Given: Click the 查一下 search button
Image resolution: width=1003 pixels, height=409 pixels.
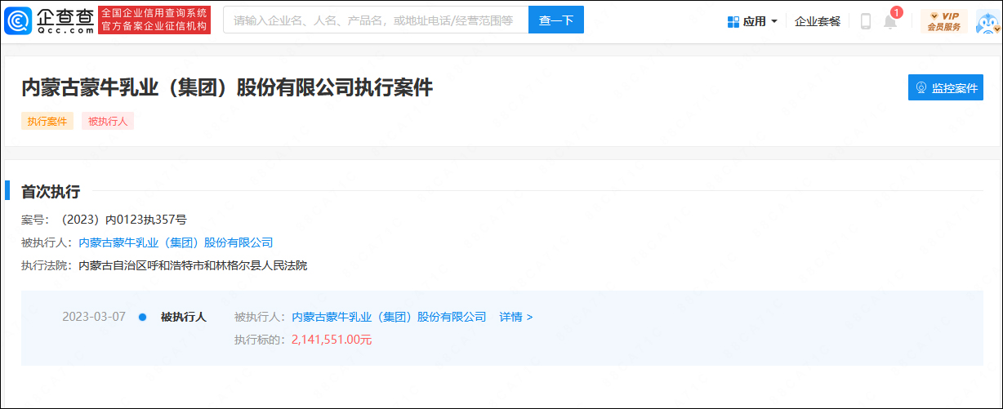Looking at the screenshot, I should click(556, 20).
